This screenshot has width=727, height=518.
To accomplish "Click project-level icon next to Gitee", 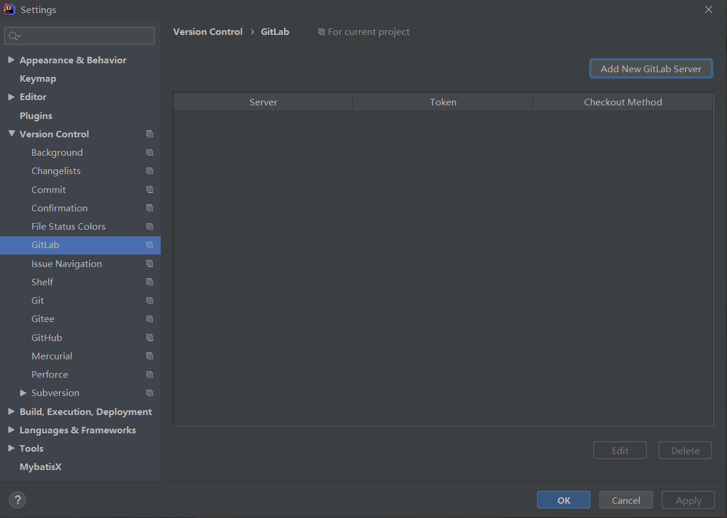I will [x=149, y=318].
